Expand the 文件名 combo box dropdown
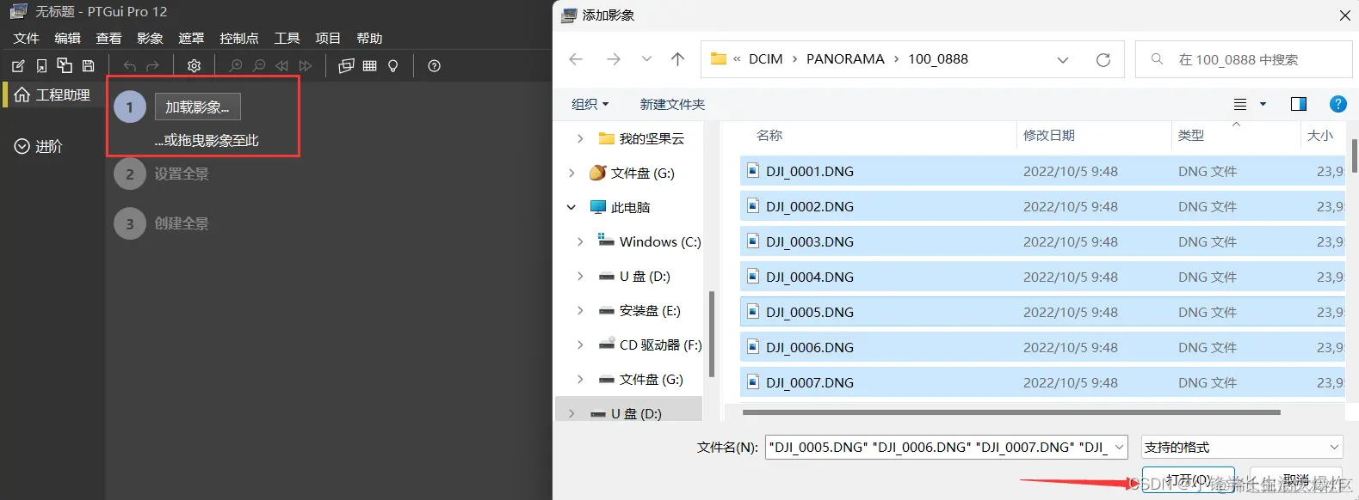1359x500 pixels. pos(1119,447)
